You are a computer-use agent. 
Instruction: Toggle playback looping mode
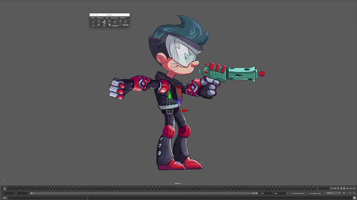pyautogui.click(x=344, y=193)
